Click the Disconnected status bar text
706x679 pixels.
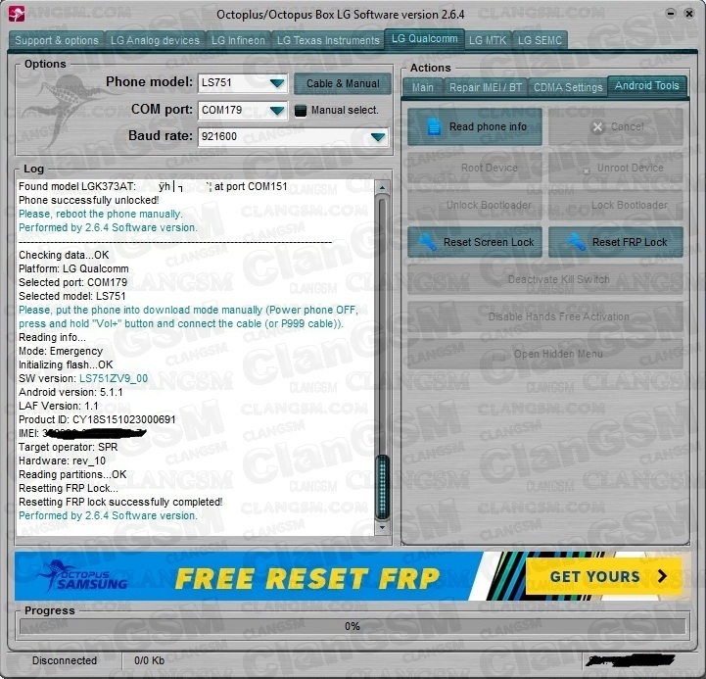click(65, 660)
